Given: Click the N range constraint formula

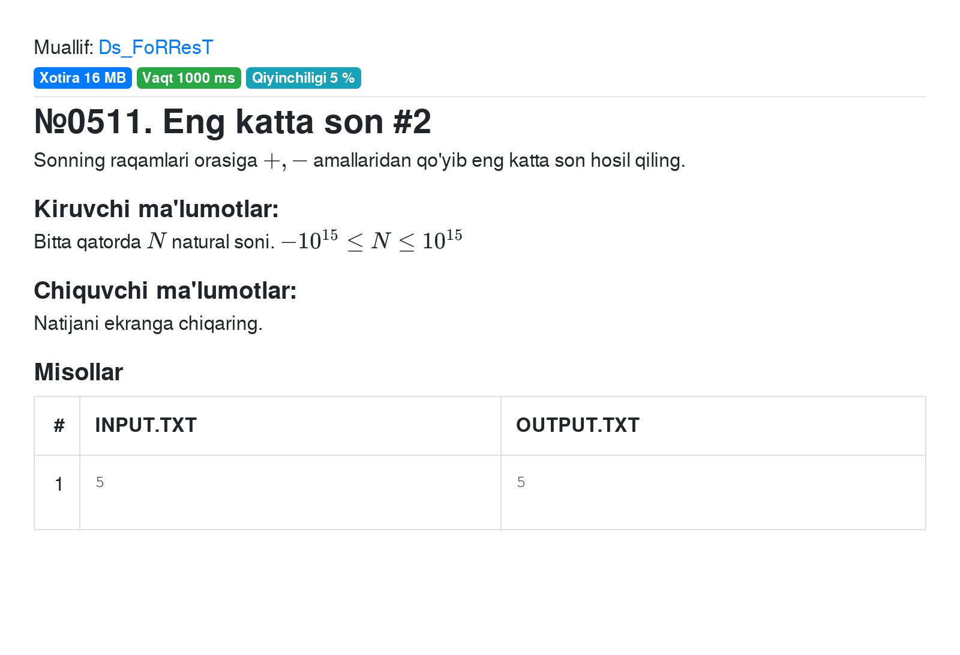Looking at the screenshot, I should pos(372,241).
